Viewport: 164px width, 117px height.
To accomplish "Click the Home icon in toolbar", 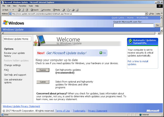I will pyautogui.click(x=27, y=10).
